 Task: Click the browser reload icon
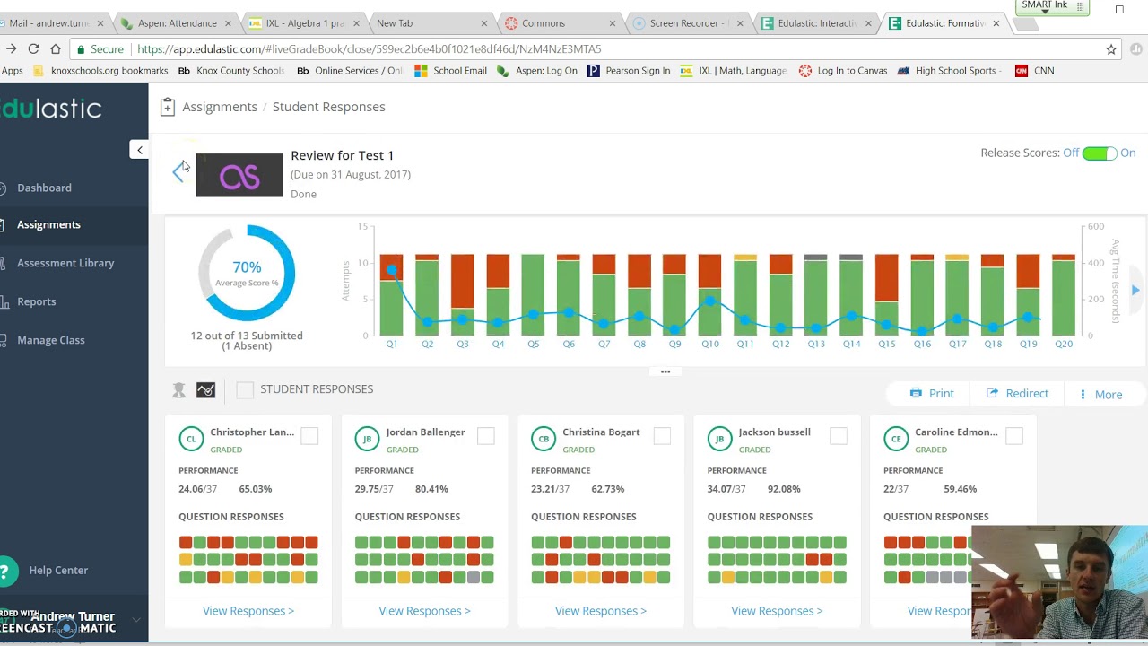(33, 49)
